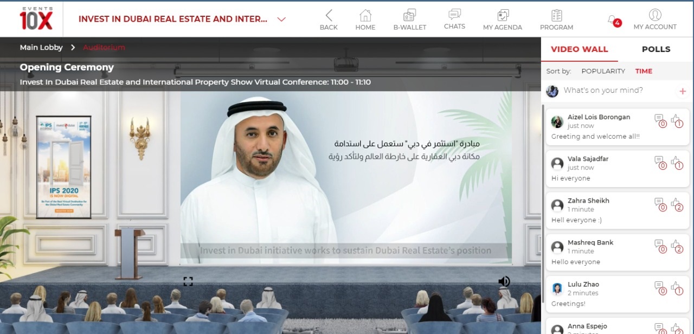694x334 pixels.
Task: Like Aizel Lois Borongan's post
Action: 676,119
